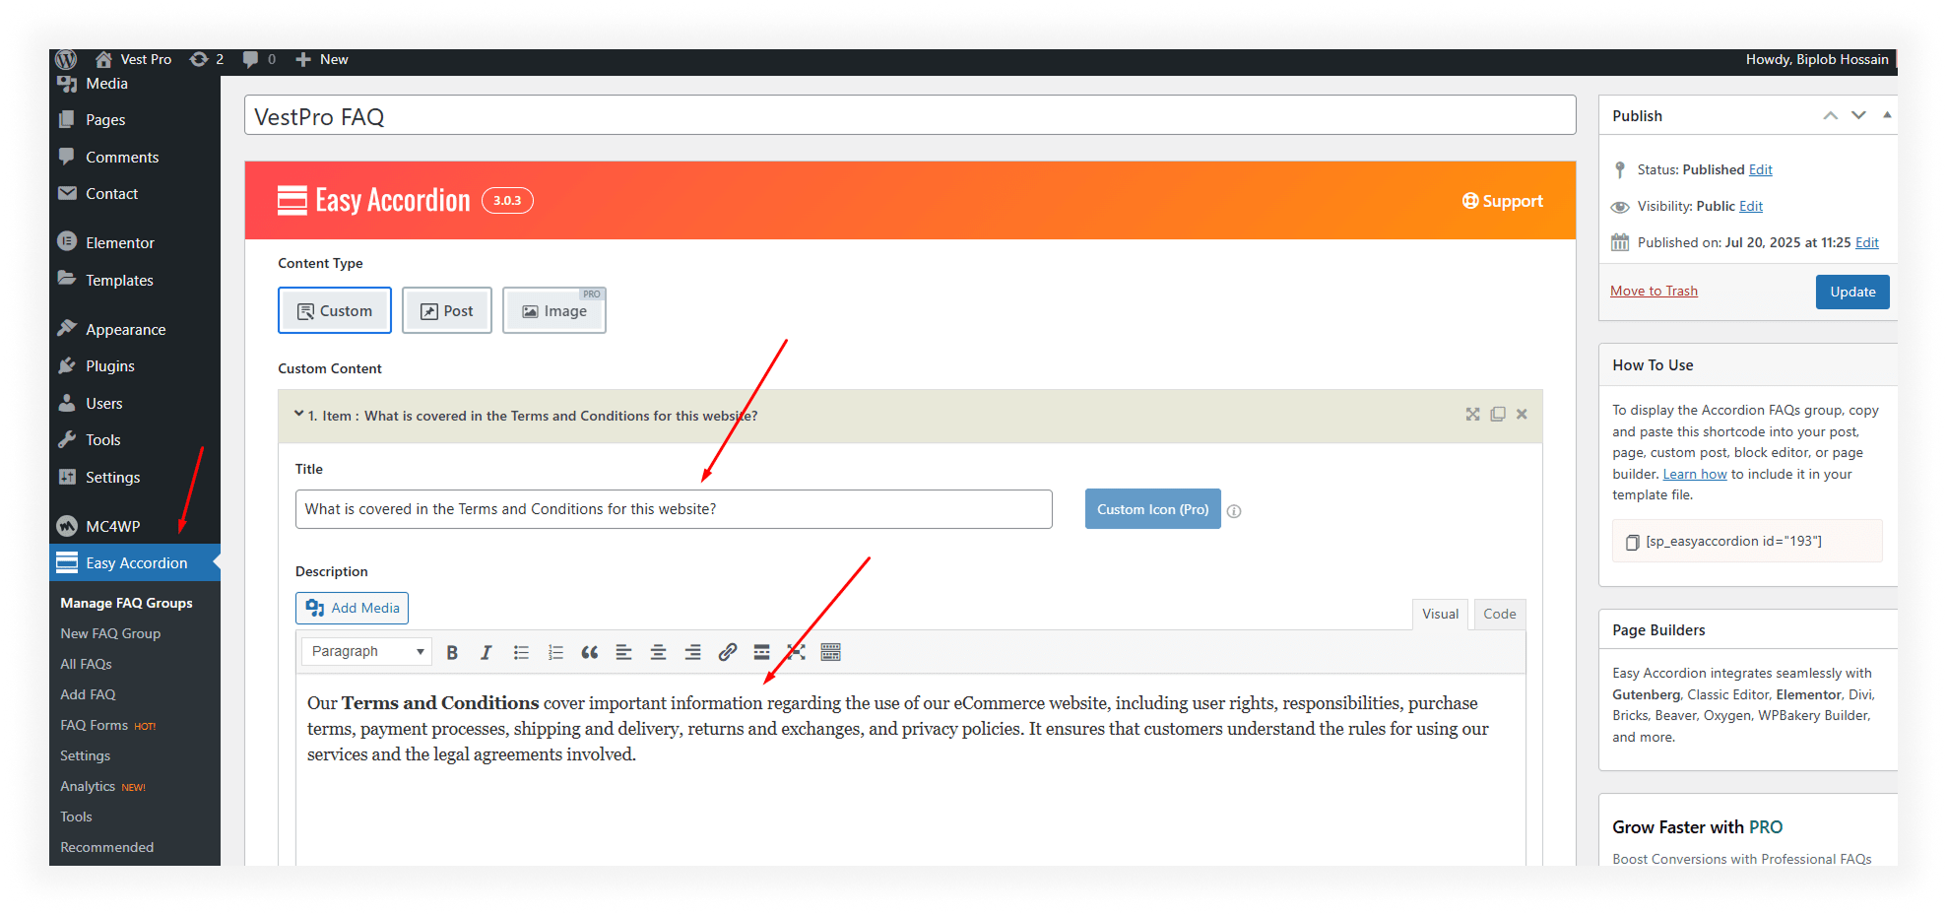Select Easy Accordion sidebar menu
The width and height of the screenshot is (1947, 915).
pos(135,563)
